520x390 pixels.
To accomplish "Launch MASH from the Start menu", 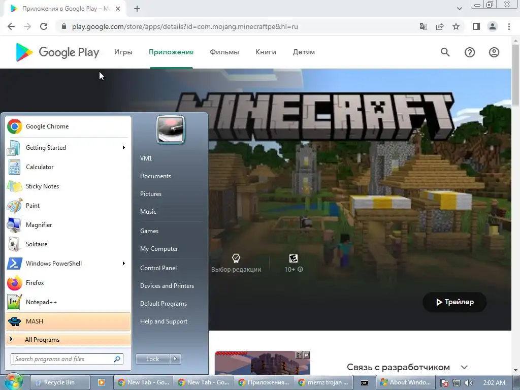I will pyautogui.click(x=68, y=321).
